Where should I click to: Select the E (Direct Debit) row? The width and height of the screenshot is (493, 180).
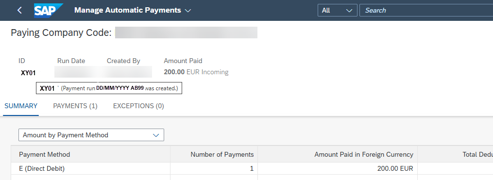click(x=252, y=169)
